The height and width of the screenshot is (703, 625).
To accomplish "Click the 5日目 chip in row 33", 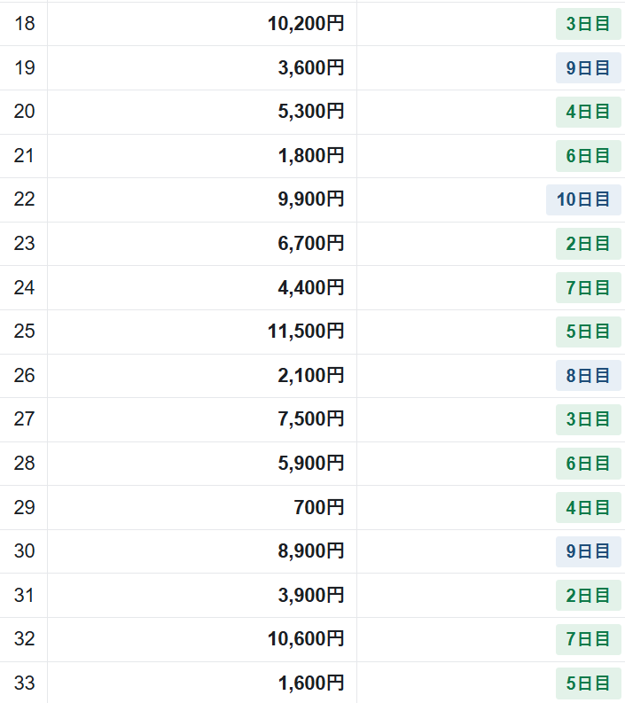I will coord(589,683).
